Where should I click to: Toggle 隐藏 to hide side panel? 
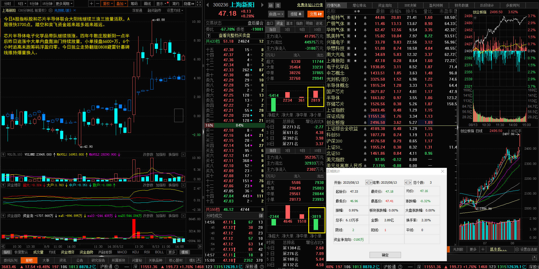tap(189, 4)
